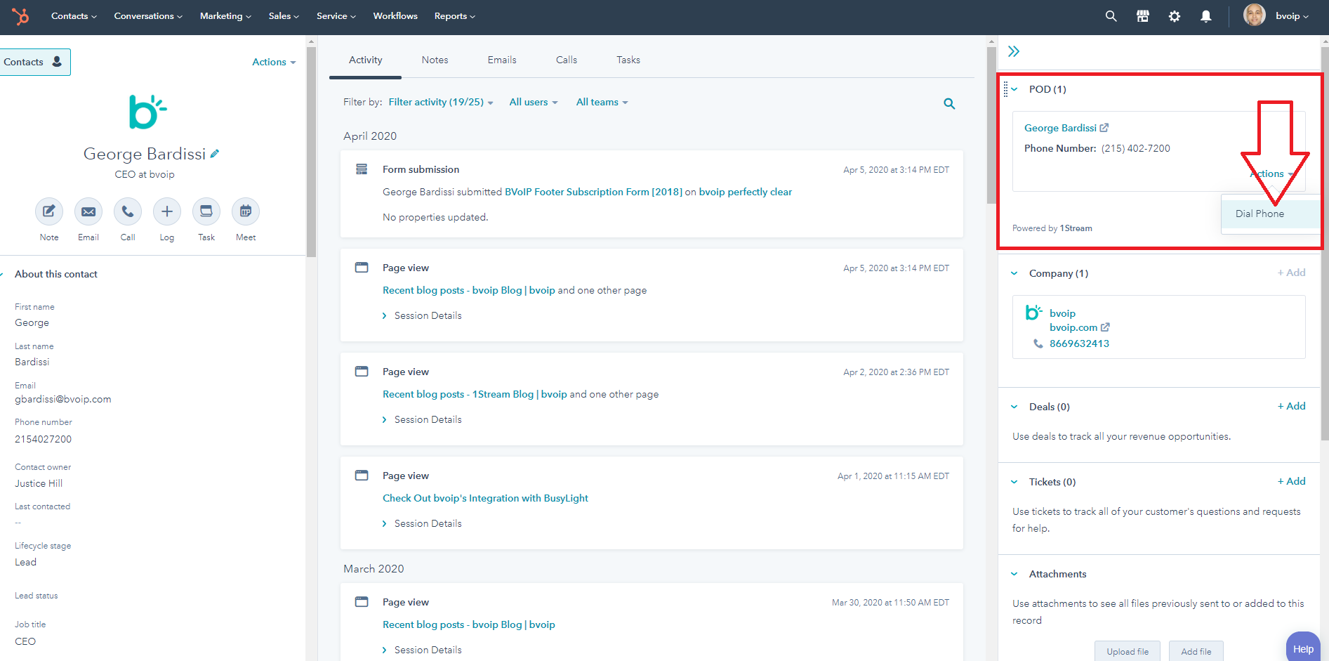Switch to the Calls tab
This screenshot has width=1329, height=661.
(x=567, y=60)
